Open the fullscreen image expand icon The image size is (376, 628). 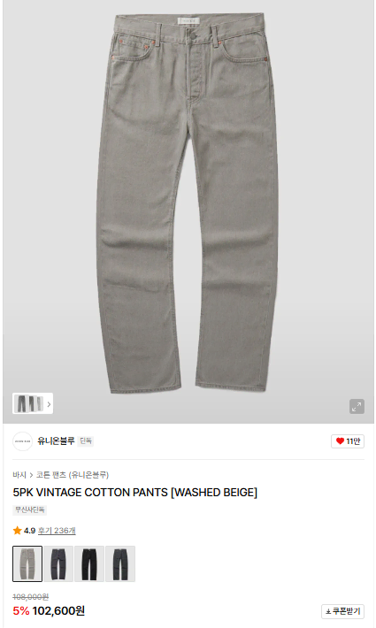pyautogui.click(x=357, y=406)
